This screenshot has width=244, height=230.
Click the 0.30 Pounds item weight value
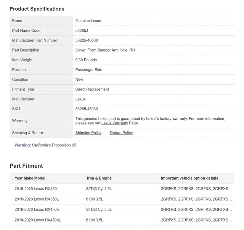(86, 60)
